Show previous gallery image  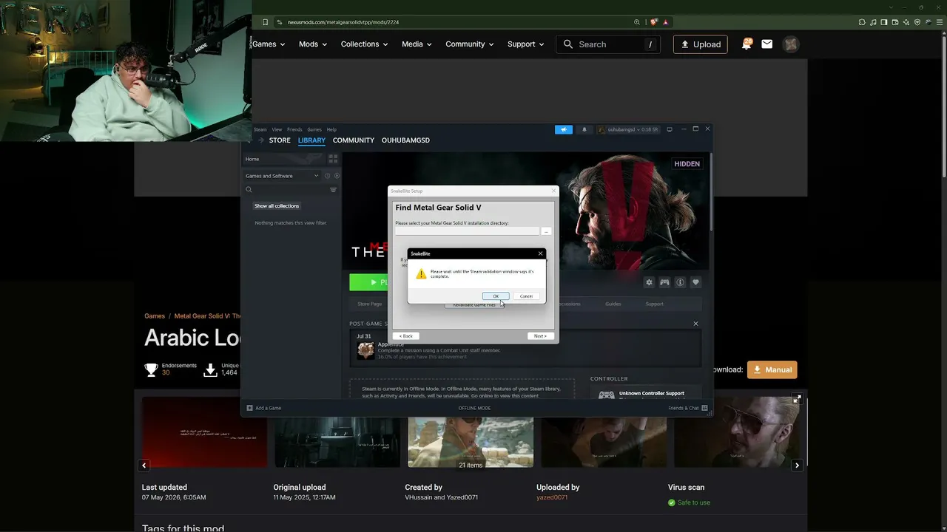pyautogui.click(x=144, y=465)
